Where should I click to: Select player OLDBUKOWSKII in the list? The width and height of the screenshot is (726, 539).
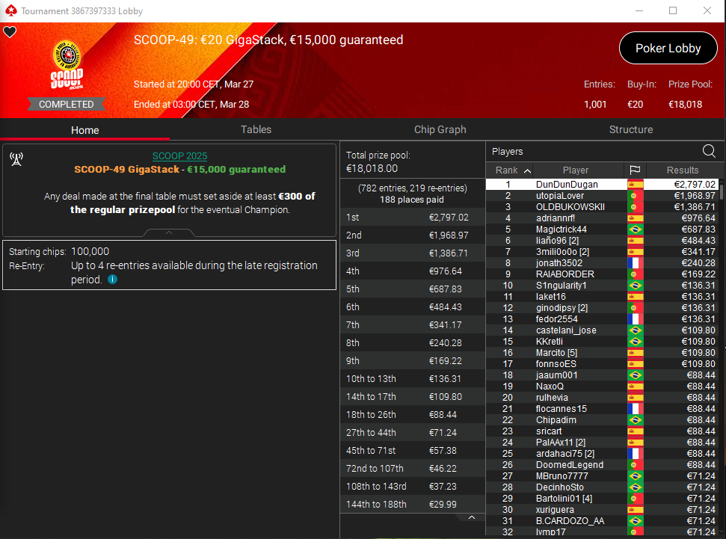602,207
